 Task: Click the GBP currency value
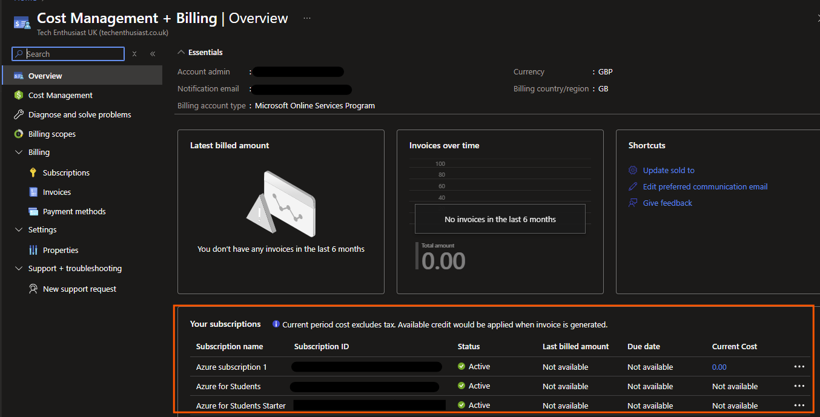pos(606,71)
